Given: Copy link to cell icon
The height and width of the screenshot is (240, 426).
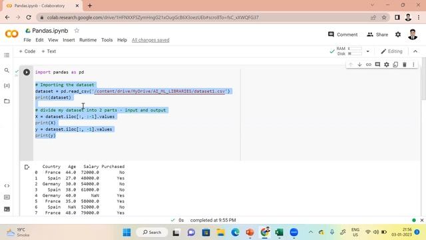Looking at the screenshot, I should point(368,65).
